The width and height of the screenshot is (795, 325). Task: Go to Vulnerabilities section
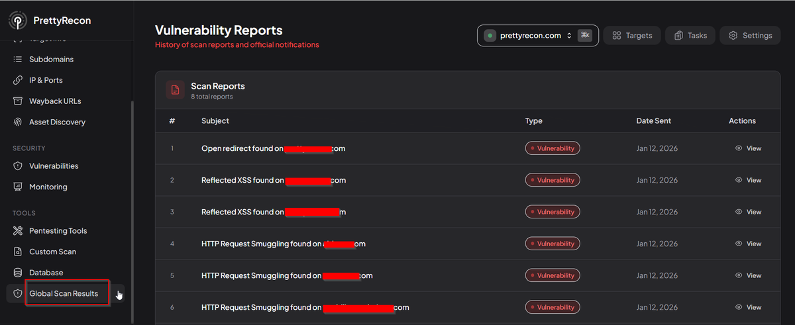click(x=54, y=166)
